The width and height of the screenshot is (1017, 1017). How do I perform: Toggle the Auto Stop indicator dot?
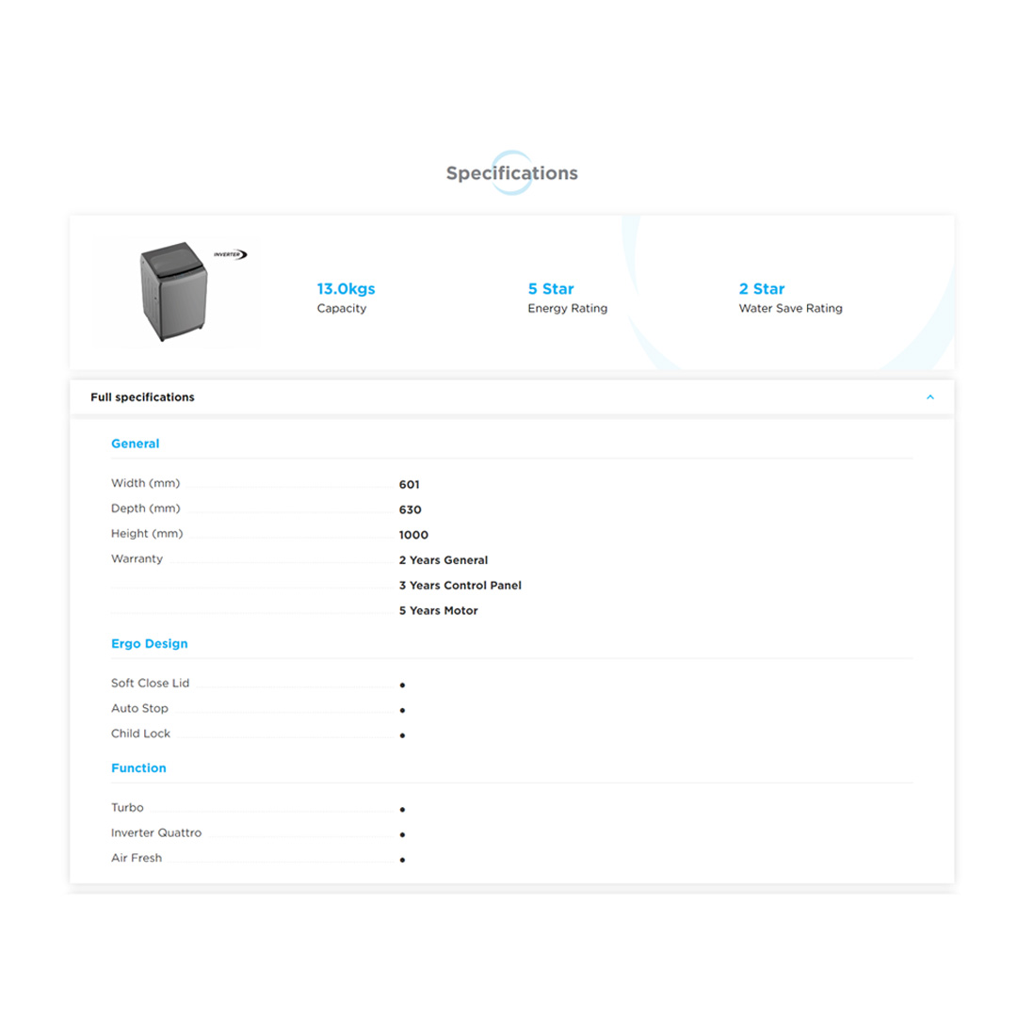pos(403,710)
